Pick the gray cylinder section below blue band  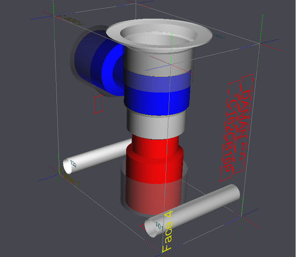click(156, 125)
